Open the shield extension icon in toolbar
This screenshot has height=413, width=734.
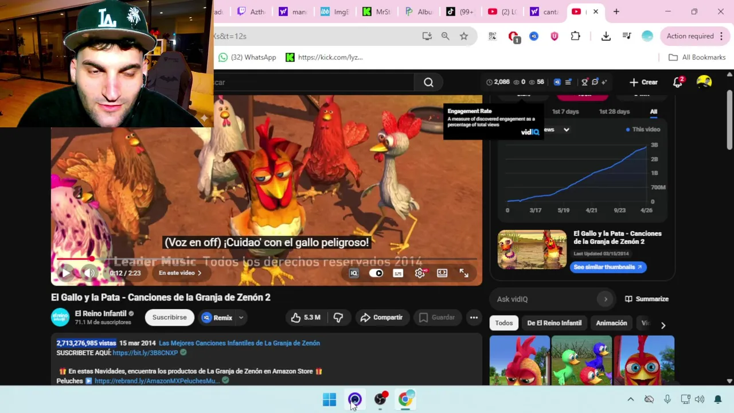click(x=554, y=36)
